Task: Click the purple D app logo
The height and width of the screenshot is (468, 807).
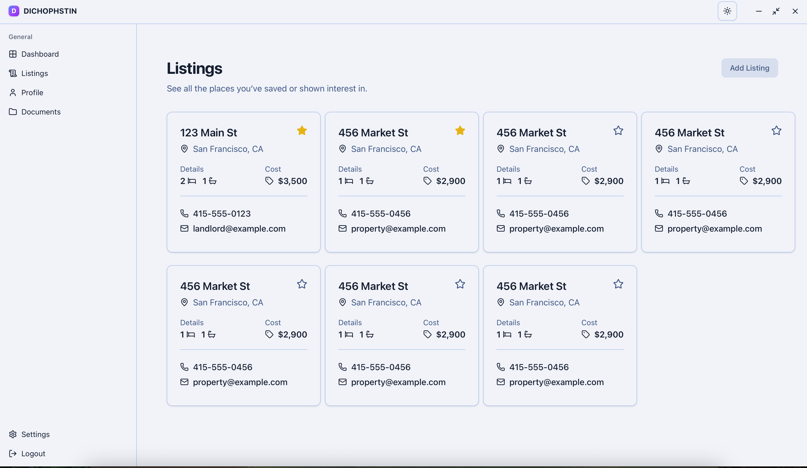Action: point(14,11)
